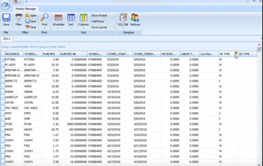Click Clear in the Filter group
Viewport: 263px width, 166px height.
(x=31, y=27)
